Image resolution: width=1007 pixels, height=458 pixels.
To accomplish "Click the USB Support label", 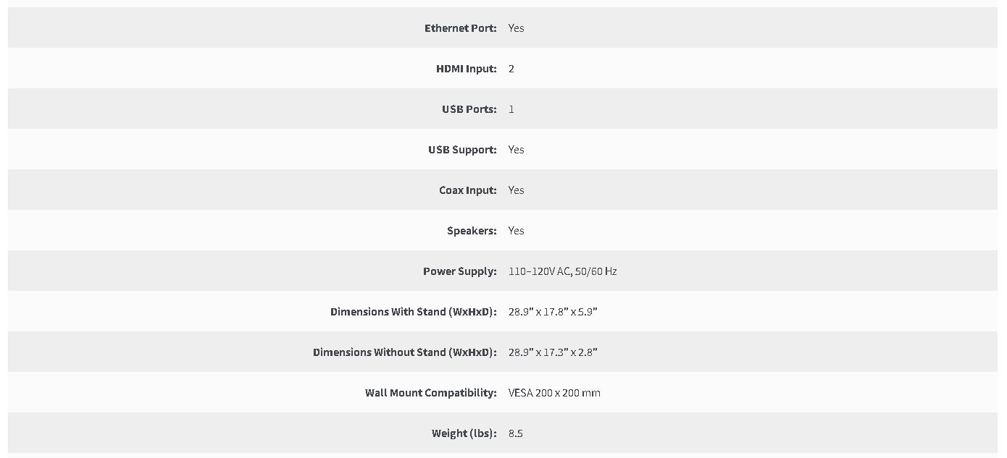I will [x=463, y=150].
